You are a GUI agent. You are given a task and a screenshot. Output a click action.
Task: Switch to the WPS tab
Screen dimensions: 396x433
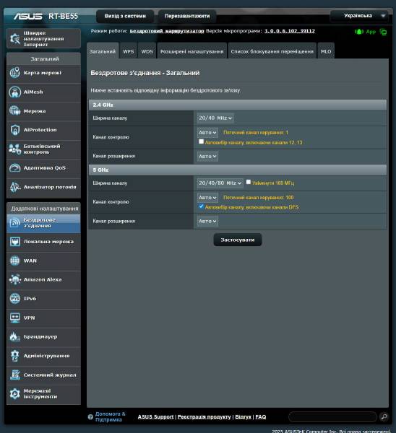[x=129, y=51]
